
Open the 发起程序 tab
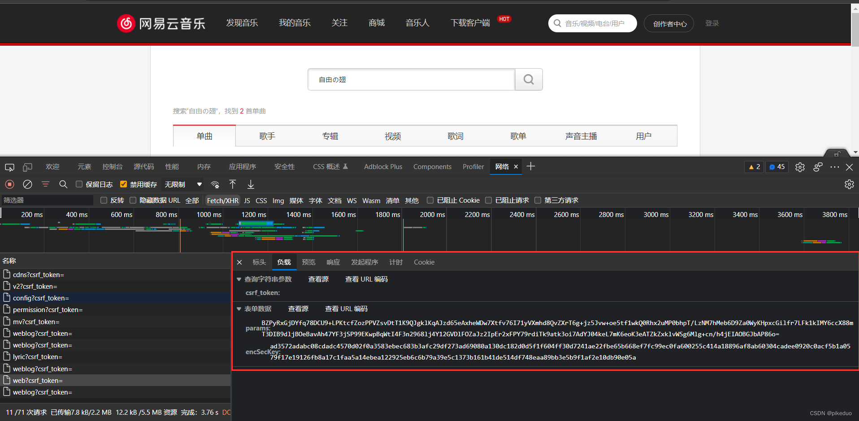364,262
